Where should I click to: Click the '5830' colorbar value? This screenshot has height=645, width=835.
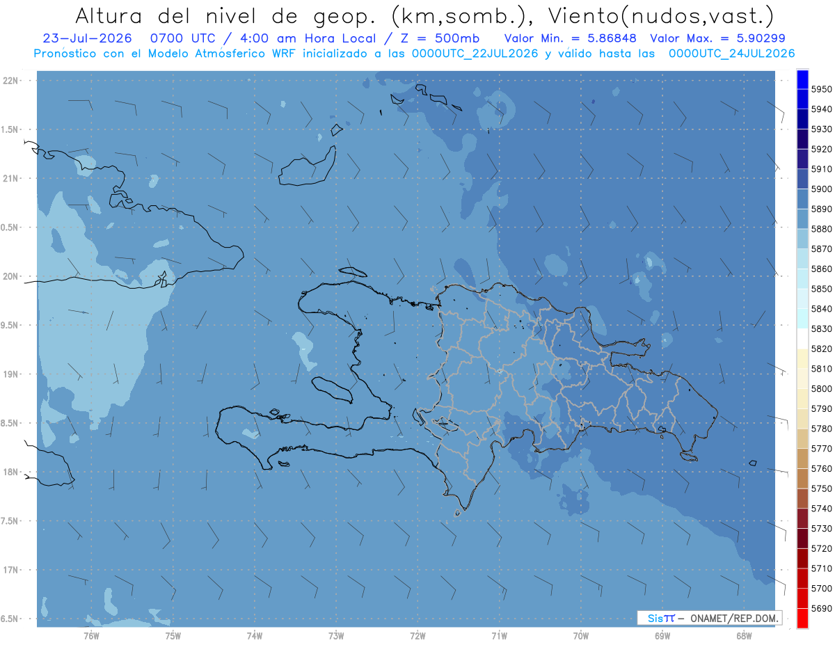(821, 328)
